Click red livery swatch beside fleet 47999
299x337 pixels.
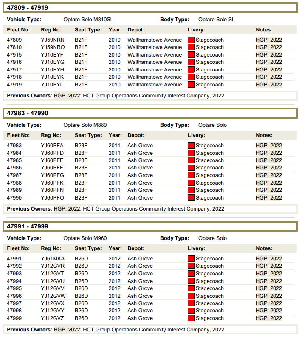pyautogui.click(x=191, y=318)
